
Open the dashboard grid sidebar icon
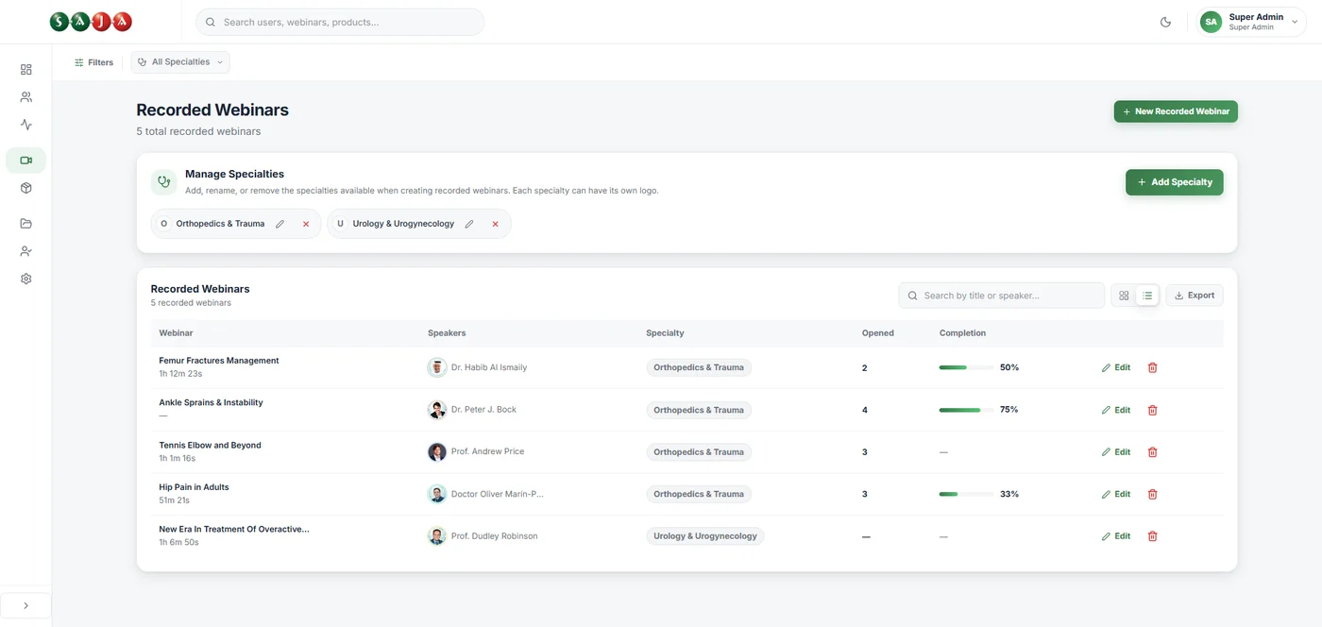point(25,69)
